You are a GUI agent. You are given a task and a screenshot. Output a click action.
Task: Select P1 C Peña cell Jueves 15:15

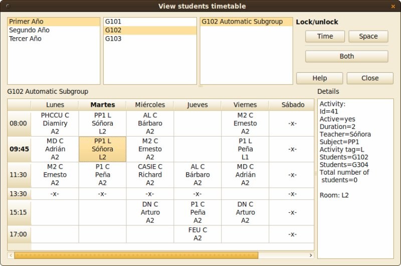(x=197, y=212)
